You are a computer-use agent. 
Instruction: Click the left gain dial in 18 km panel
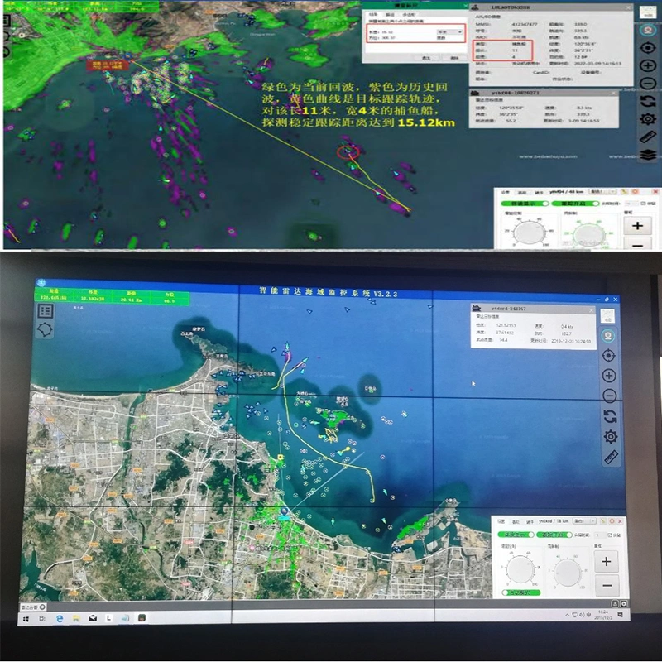[x=520, y=569]
